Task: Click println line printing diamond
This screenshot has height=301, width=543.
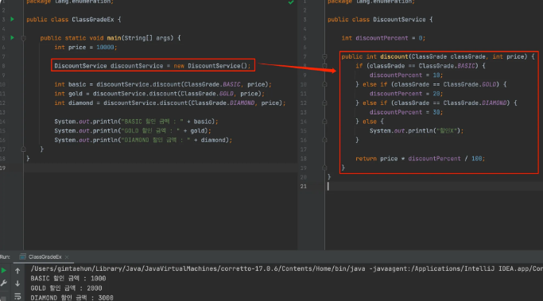Action: [x=143, y=140]
